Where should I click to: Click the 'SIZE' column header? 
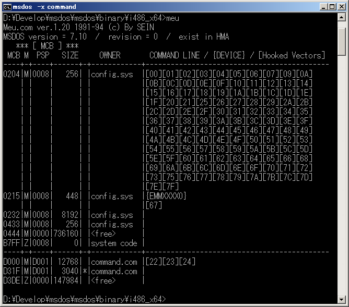[x=70, y=55]
